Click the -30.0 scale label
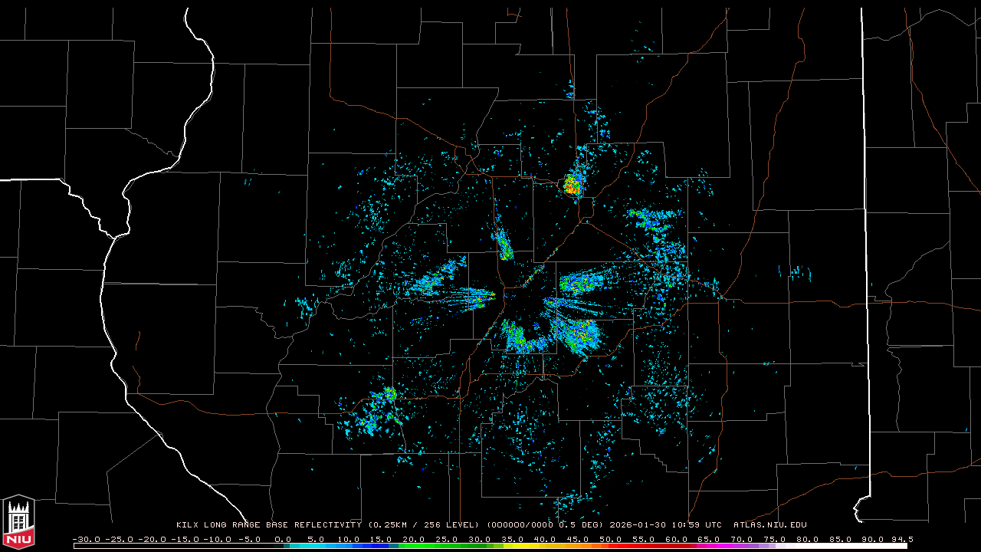This screenshot has height=552, width=981. tap(86, 539)
